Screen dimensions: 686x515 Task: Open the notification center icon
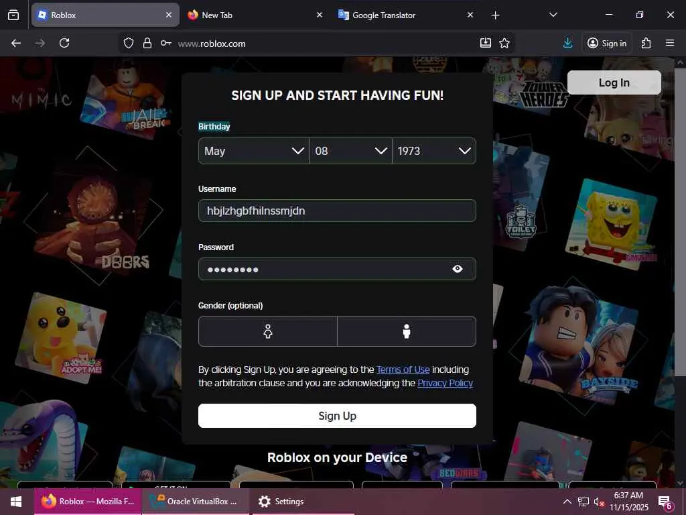[x=665, y=502]
